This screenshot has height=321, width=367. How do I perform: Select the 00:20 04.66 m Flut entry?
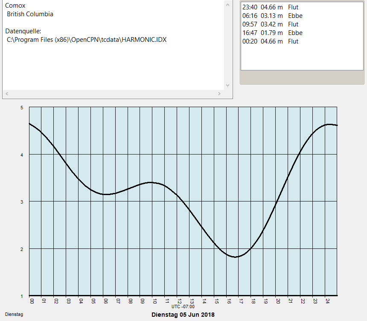(270, 41)
